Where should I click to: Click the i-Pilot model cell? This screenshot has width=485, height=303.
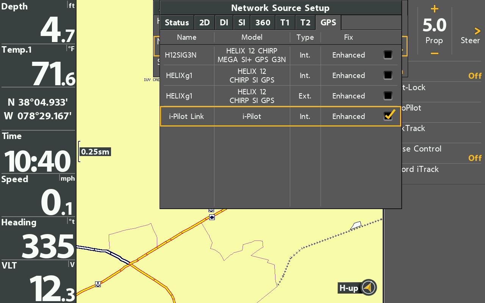click(252, 116)
